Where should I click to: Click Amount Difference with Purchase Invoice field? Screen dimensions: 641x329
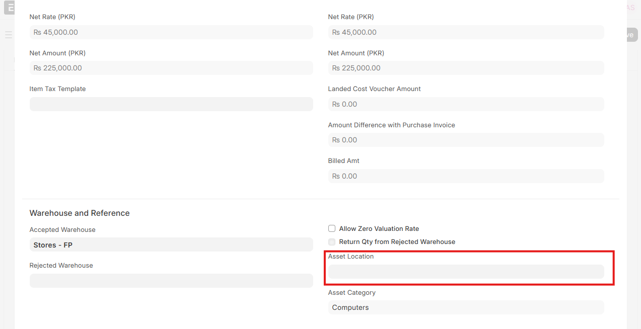(x=466, y=140)
